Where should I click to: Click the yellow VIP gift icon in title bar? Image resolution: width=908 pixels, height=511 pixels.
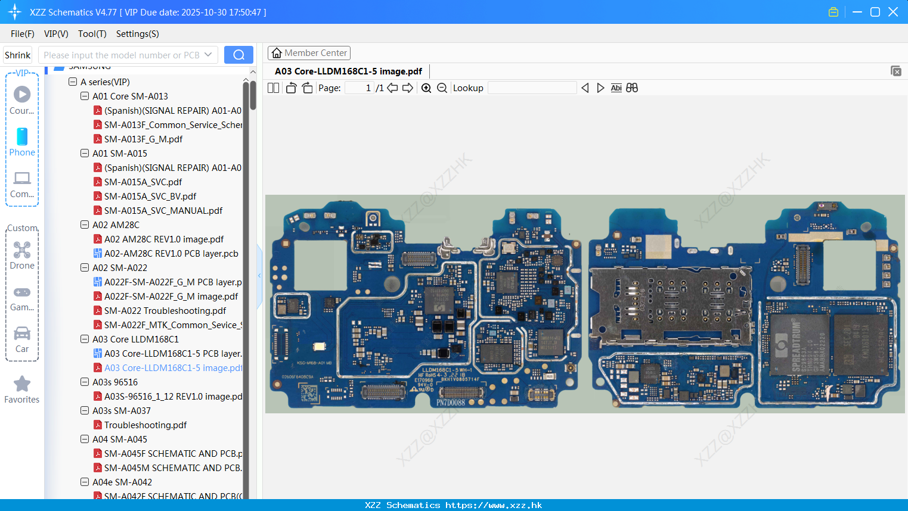point(833,12)
